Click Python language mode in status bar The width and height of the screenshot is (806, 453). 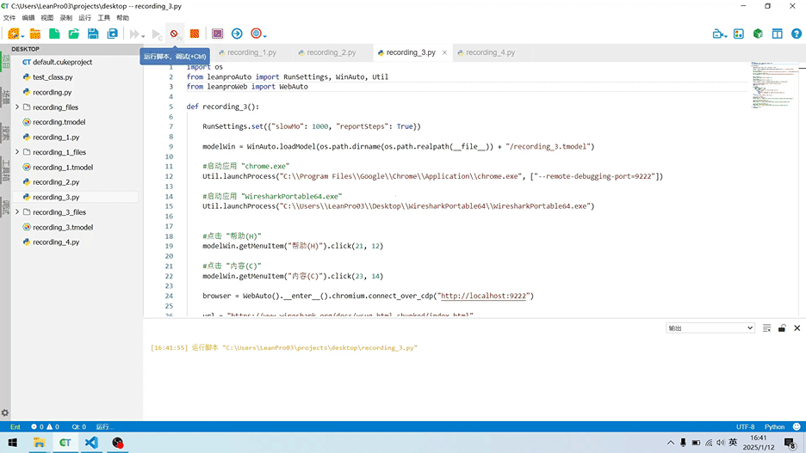(775, 427)
